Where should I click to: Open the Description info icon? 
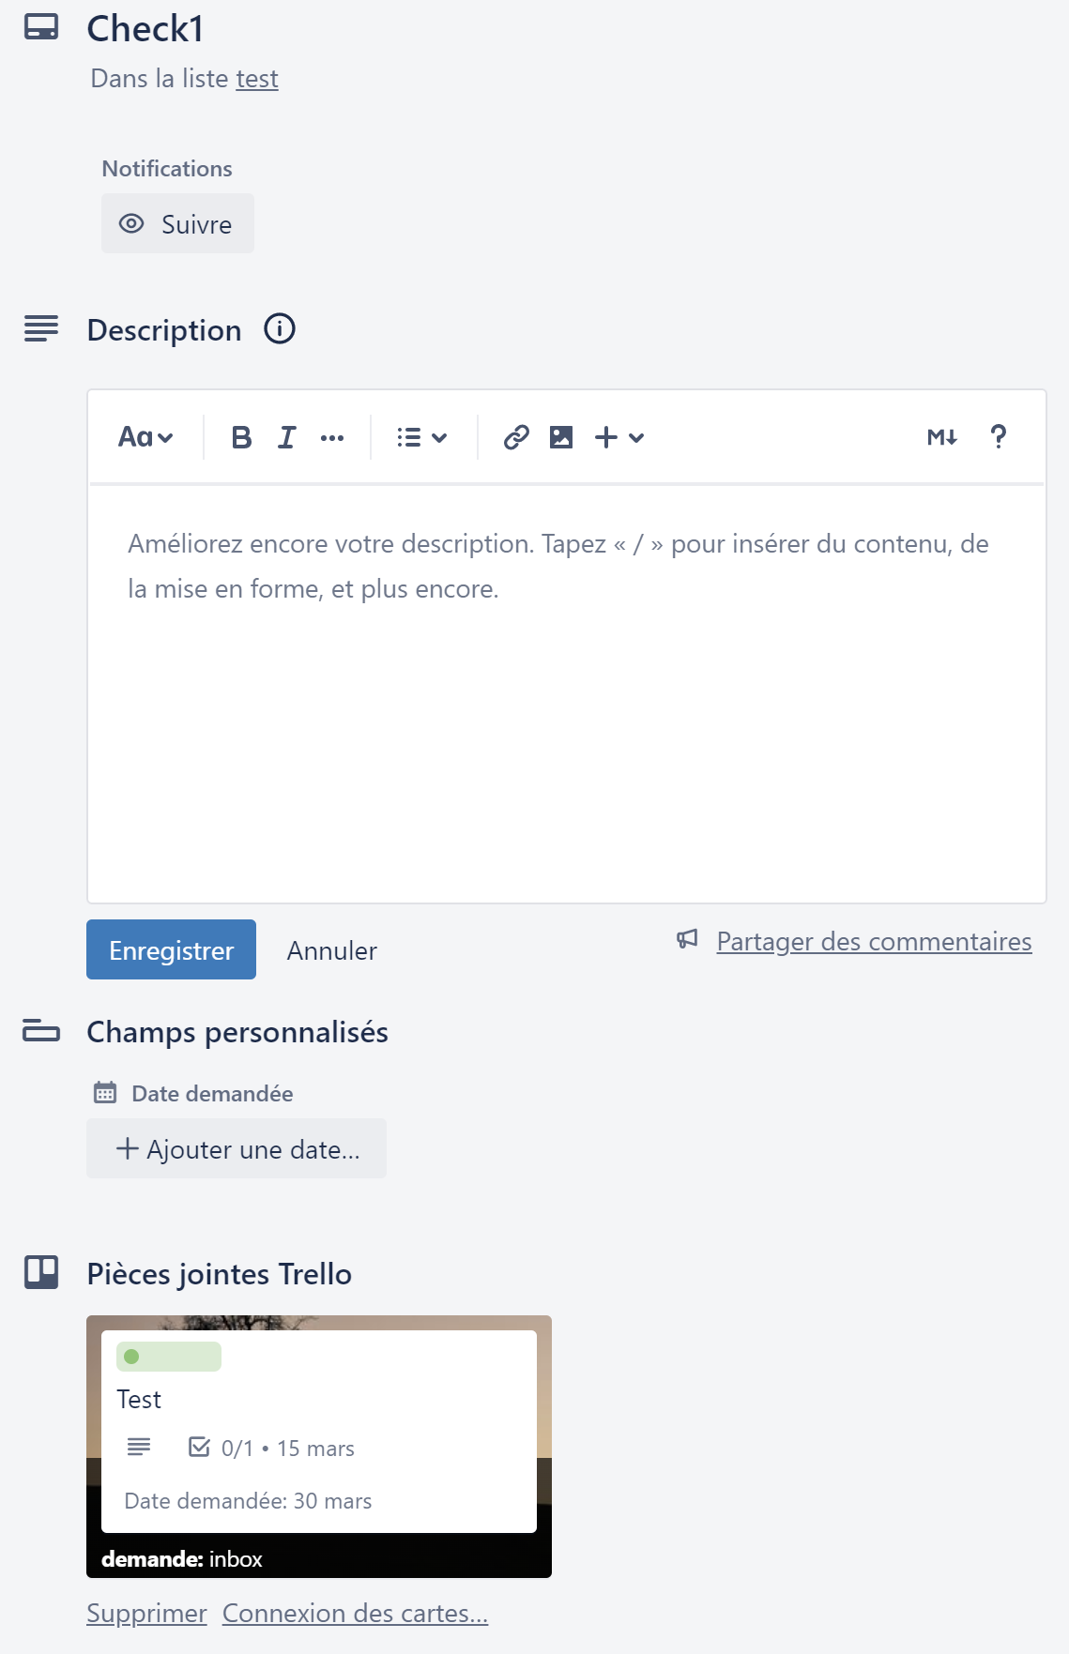point(280,329)
